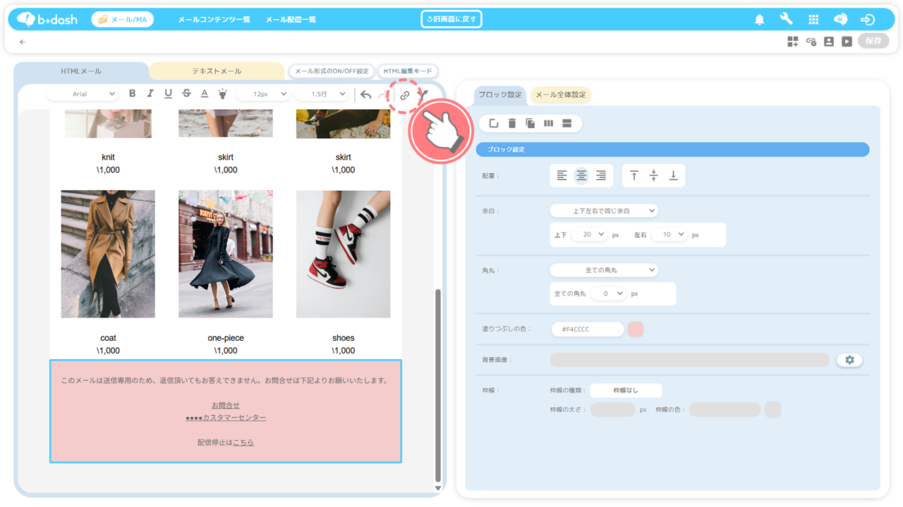Click the pink fill color swatch
The height and width of the screenshot is (507, 903).
(x=636, y=329)
